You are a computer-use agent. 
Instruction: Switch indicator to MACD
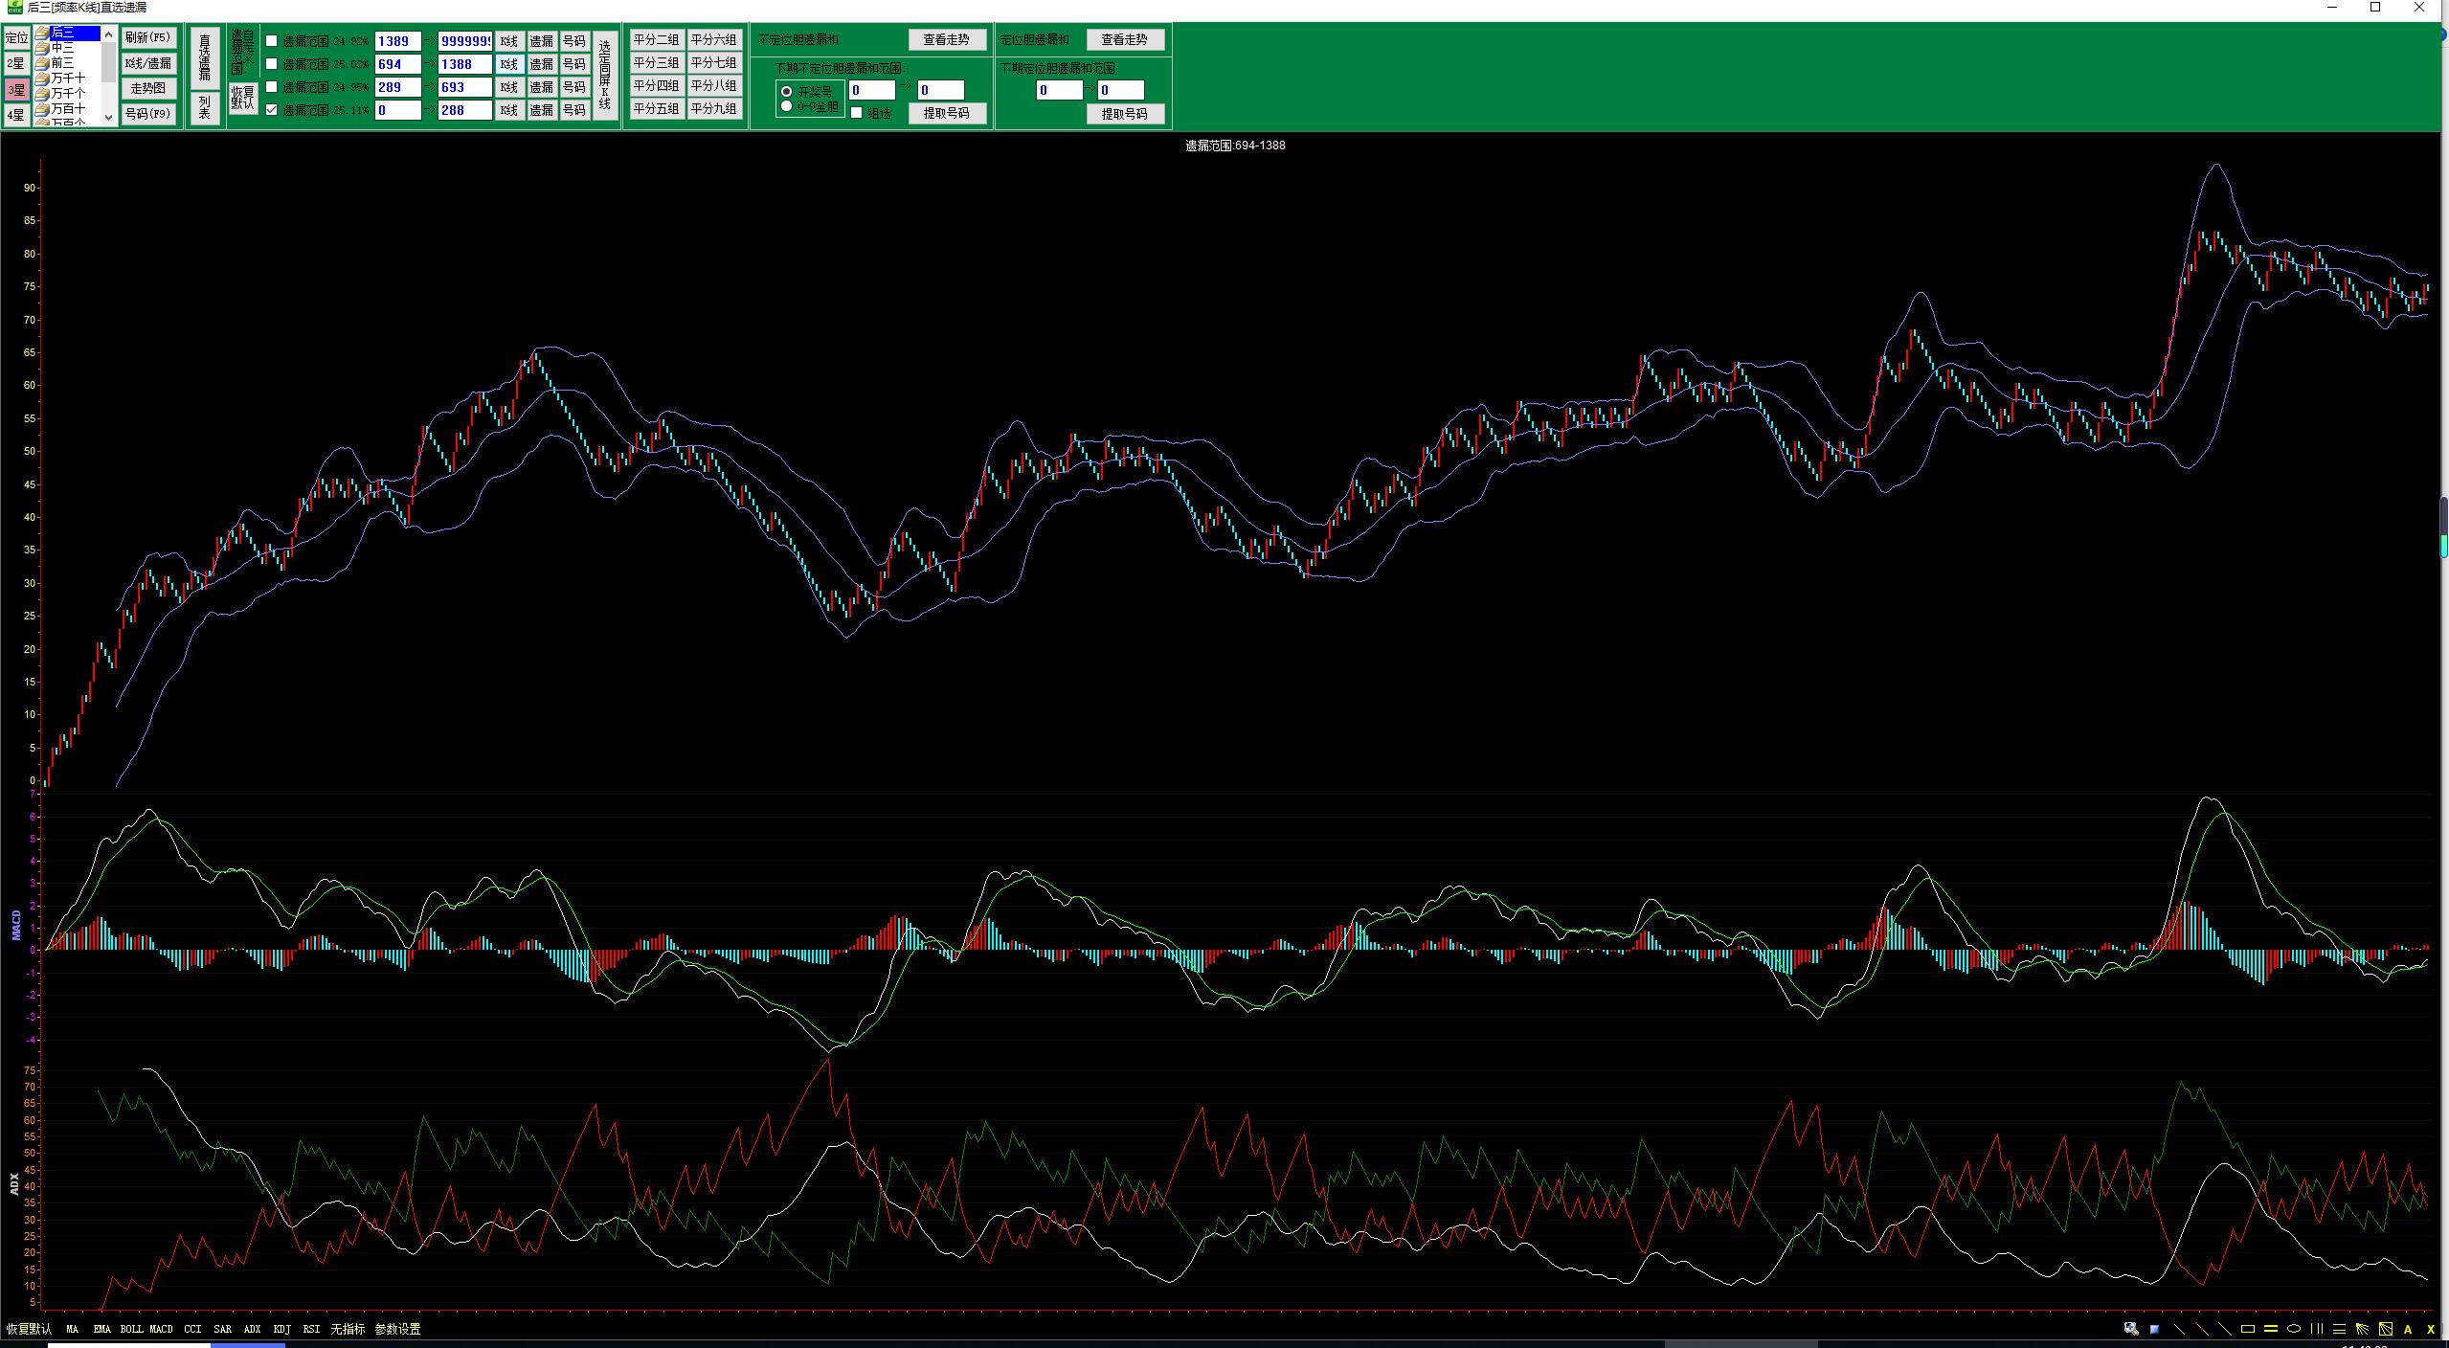click(161, 1329)
